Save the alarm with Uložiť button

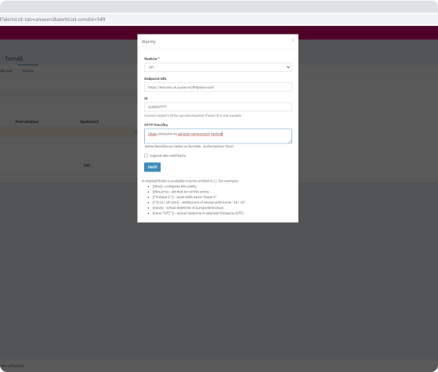point(152,167)
